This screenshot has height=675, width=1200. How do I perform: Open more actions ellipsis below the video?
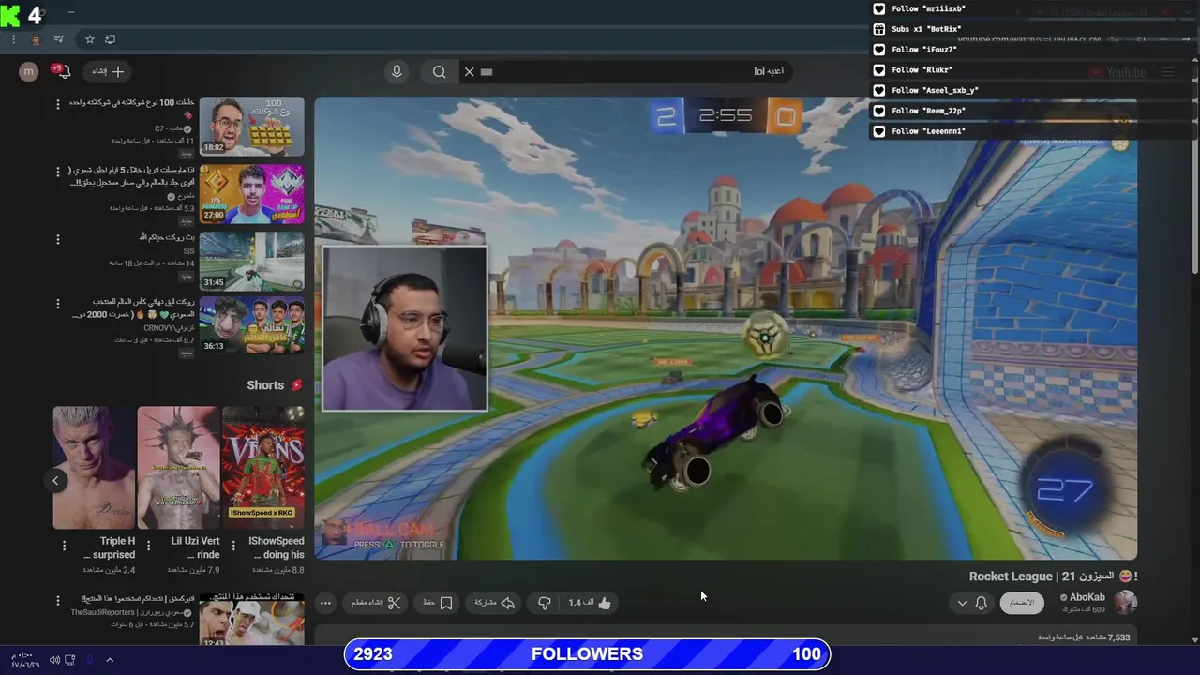(325, 603)
